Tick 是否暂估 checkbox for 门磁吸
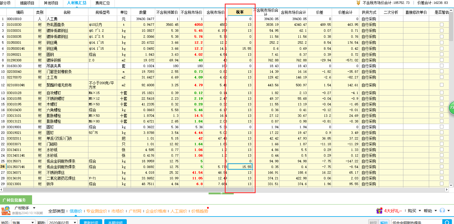This screenshot has width=454, height=224. (x=442, y=144)
